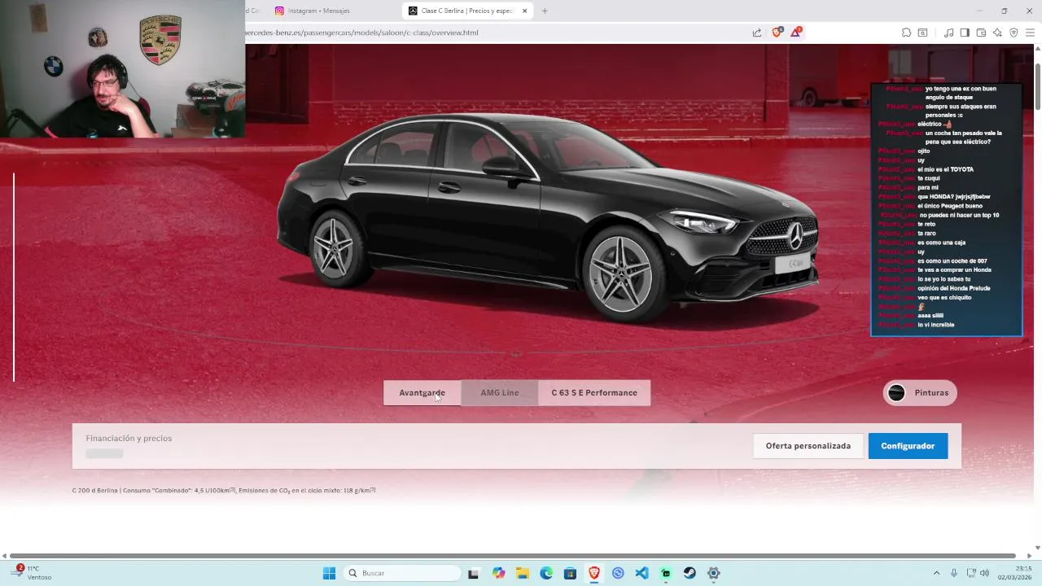The height and width of the screenshot is (586, 1042).
Task: Select the Clase C Berlina tab
Action: click(x=467, y=11)
